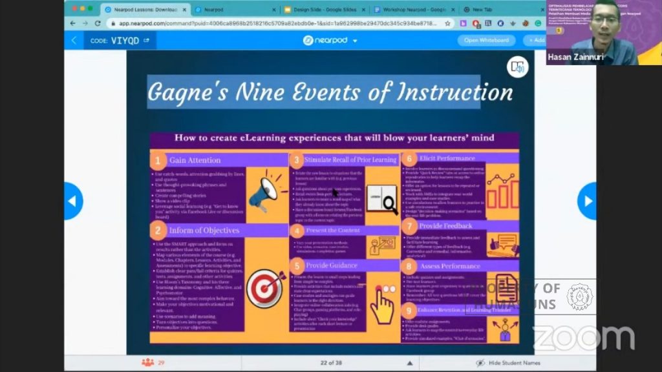The image size is (662, 372).
Task: Click the back chevron beside lesson code
Action: (74, 41)
